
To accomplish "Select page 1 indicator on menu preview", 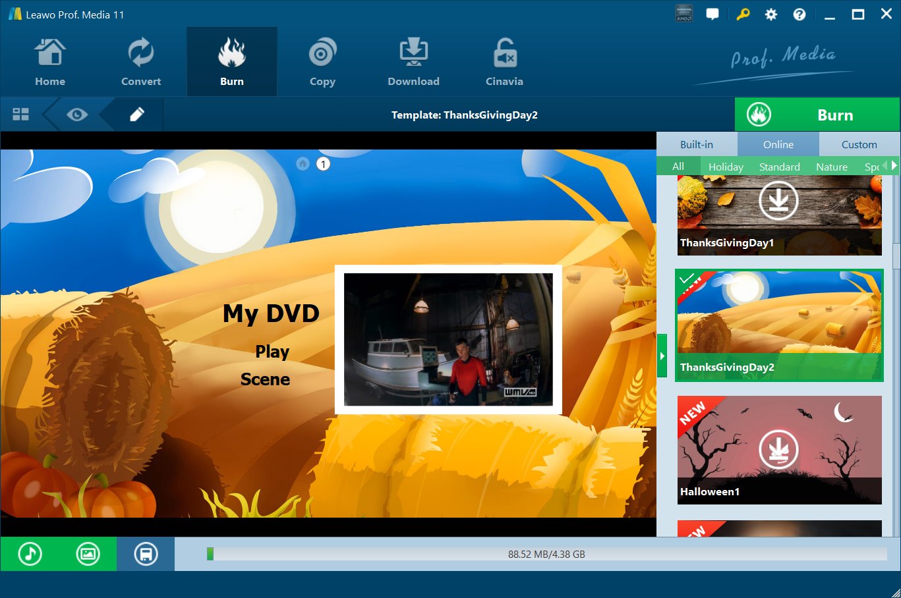I will tap(323, 164).
